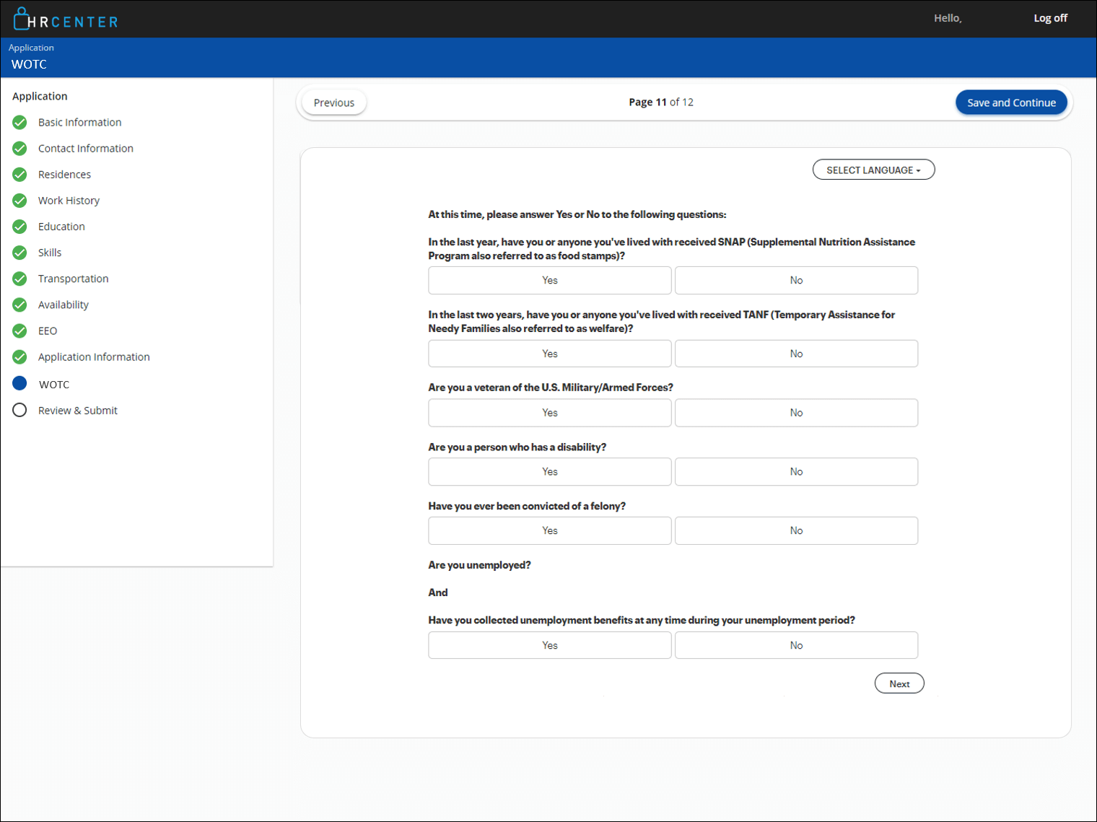Image resolution: width=1097 pixels, height=822 pixels.
Task: Open Application Information in sidebar
Action: tap(94, 357)
